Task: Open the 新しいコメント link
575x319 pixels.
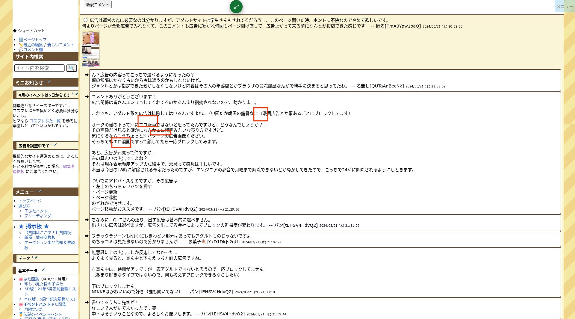Action: tap(60, 45)
